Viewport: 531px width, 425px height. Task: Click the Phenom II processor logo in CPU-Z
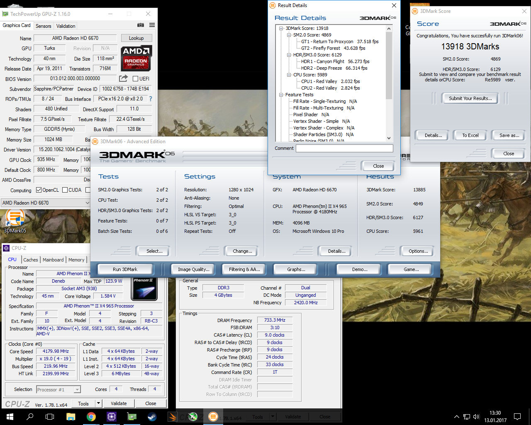coord(144,288)
